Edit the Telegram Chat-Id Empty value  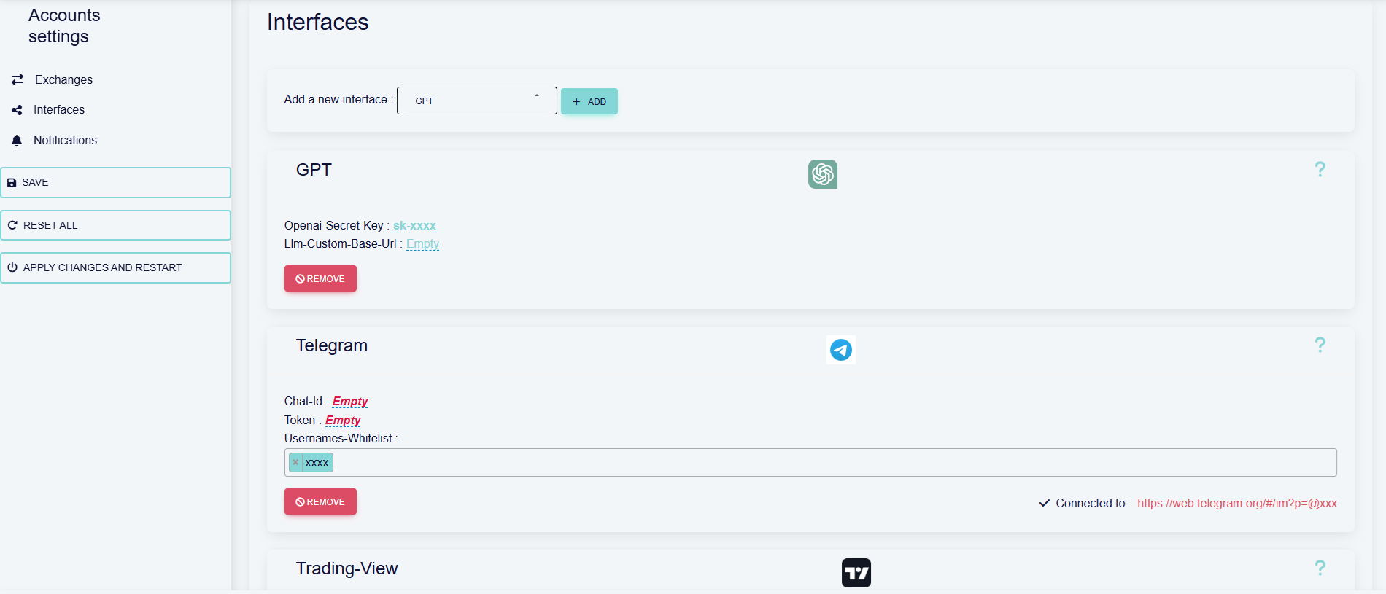coord(350,401)
